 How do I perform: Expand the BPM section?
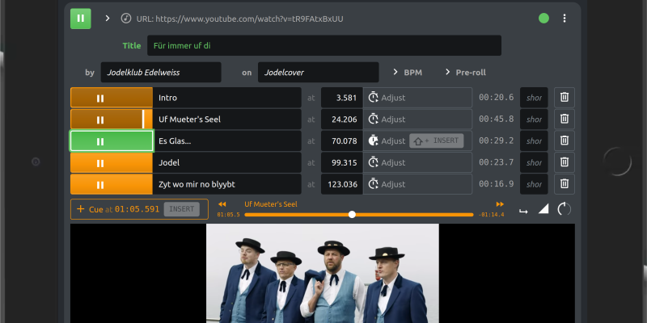pos(408,72)
